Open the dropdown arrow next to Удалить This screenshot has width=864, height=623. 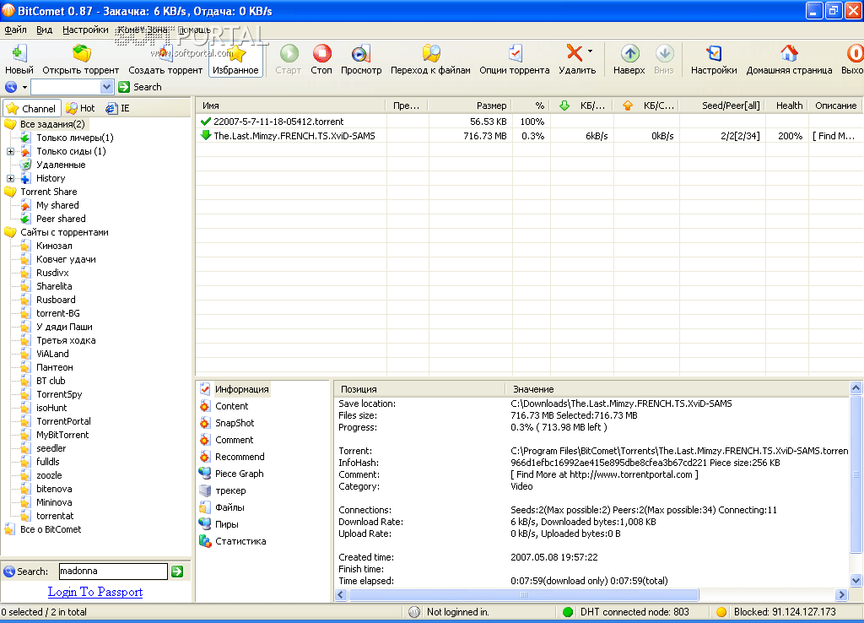click(x=590, y=51)
